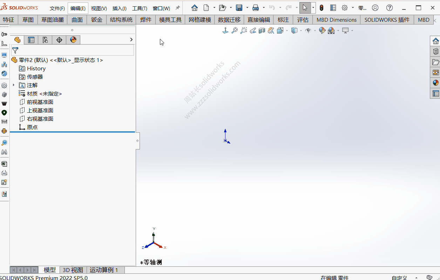Select DimXpertManager crosshair tab icon
Viewport: 440px width, 280px height.
coord(59,40)
